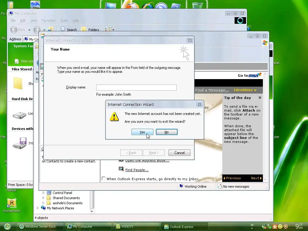308x231 pixels.
Task: Click Find a Message link
Action: (x=212, y=90)
